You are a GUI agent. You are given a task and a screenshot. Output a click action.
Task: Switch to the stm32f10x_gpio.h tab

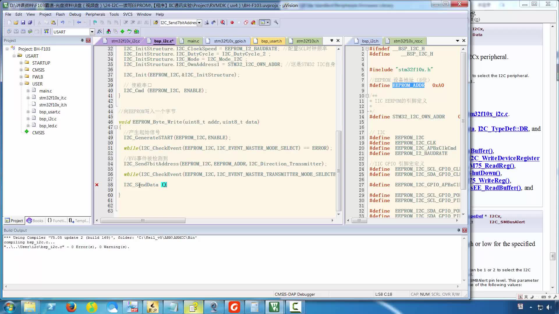coord(227,41)
